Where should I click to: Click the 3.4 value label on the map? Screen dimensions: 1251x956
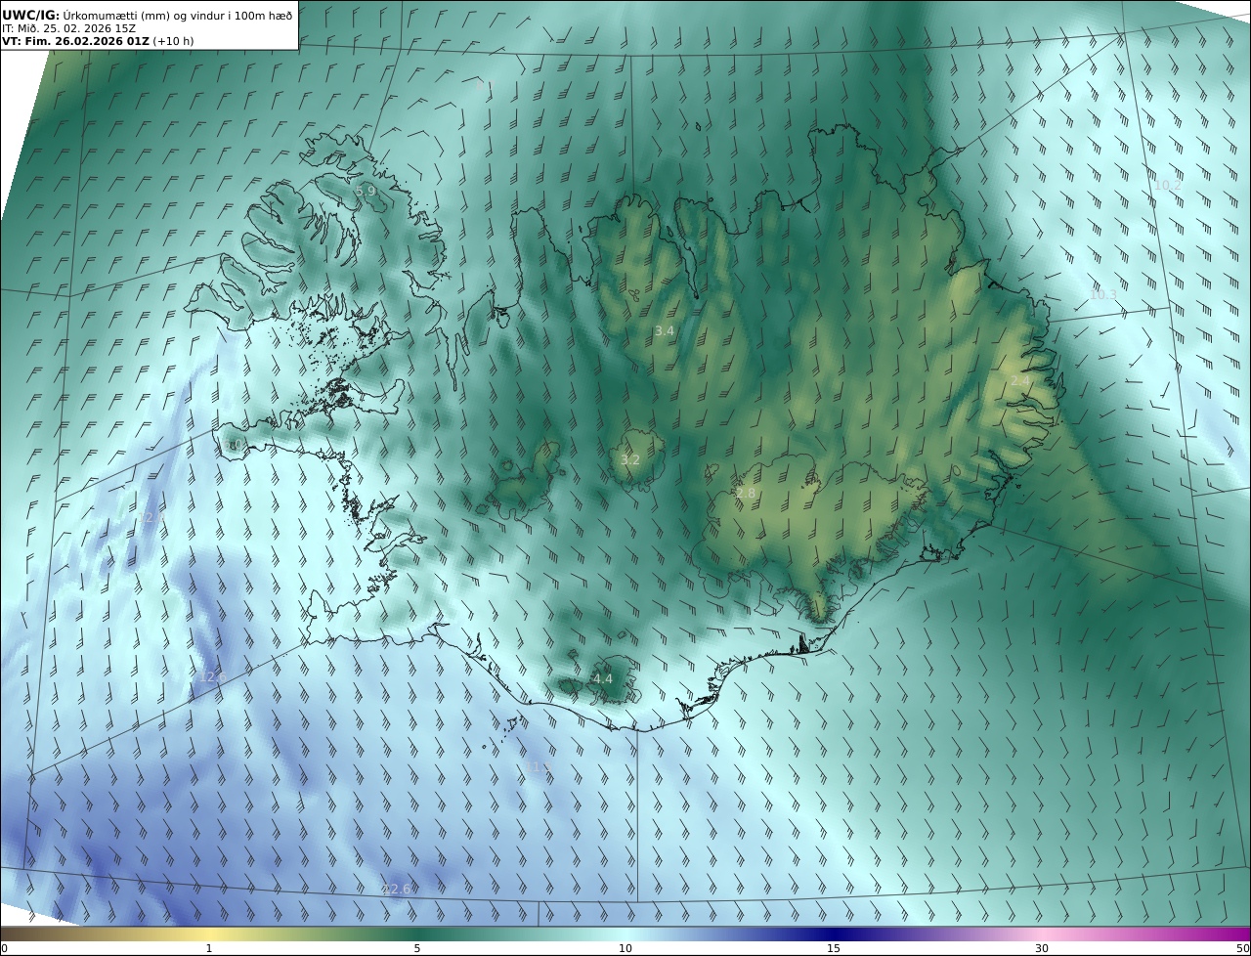pos(664,331)
